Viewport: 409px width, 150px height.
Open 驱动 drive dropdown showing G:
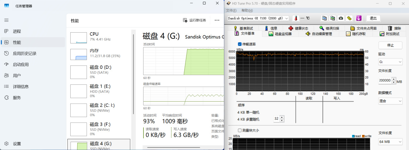(x=390, y=62)
